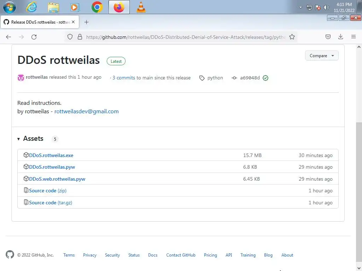Select the Assets heading
Screen dimensions: 362x271
(x=33, y=138)
